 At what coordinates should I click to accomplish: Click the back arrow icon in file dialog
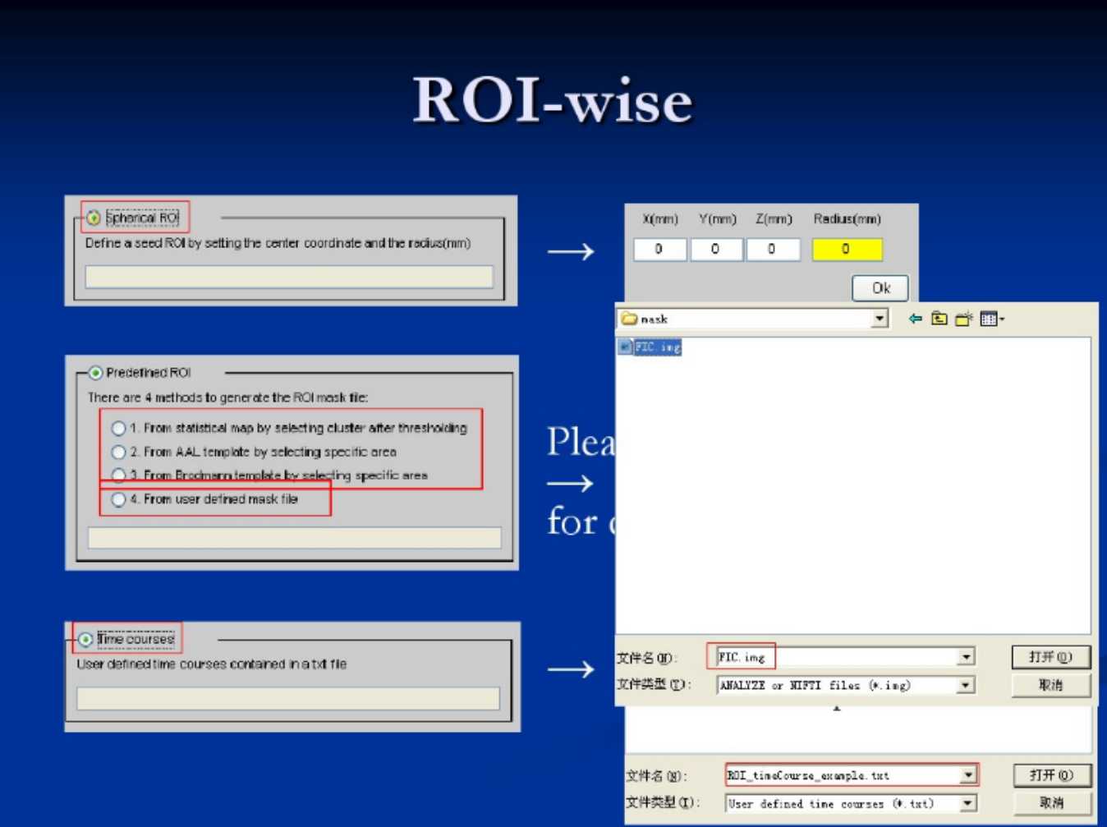click(x=915, y=319)
